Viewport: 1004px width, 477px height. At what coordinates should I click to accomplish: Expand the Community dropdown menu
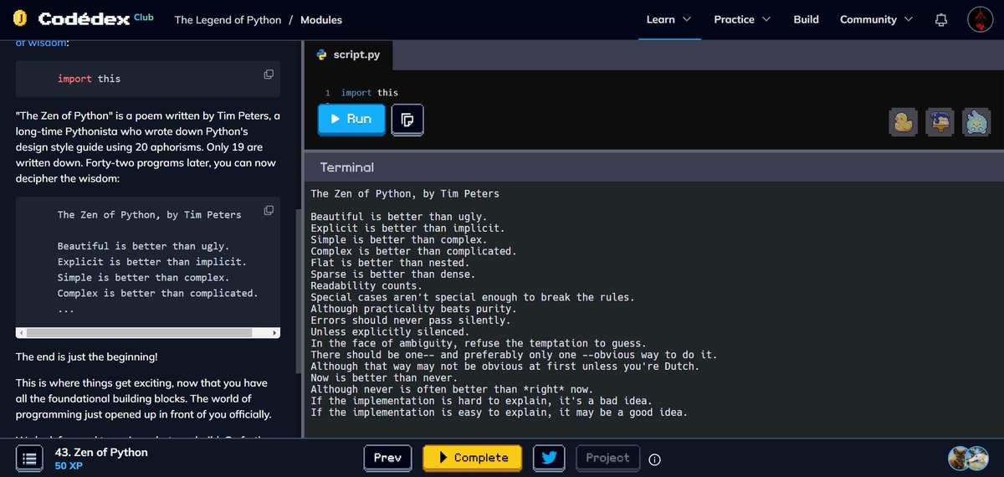[876, 19]
